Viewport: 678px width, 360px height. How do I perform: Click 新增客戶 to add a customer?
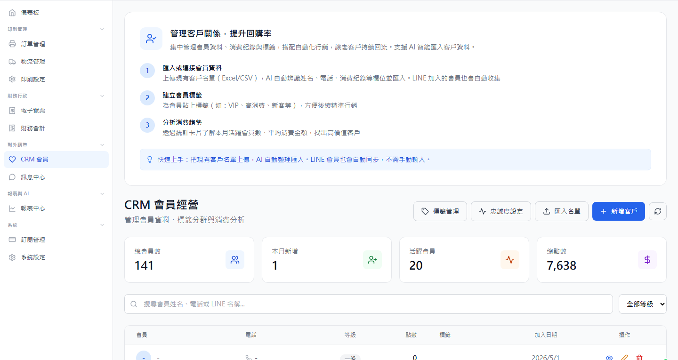(619, 211)
